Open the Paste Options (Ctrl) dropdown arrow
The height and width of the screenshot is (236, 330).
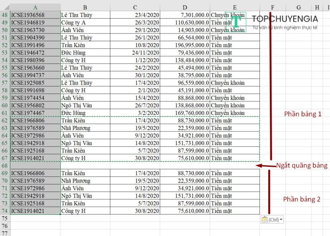[281, 220]
